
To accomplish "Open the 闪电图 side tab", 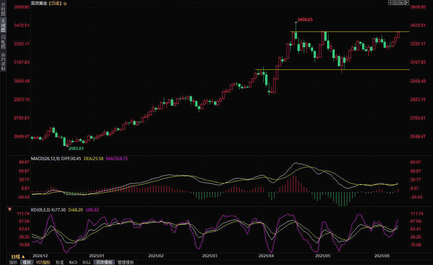I will (3, 42).
